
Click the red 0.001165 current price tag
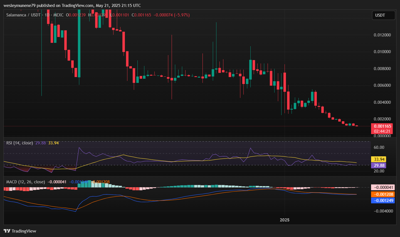[x=382, y=126]
